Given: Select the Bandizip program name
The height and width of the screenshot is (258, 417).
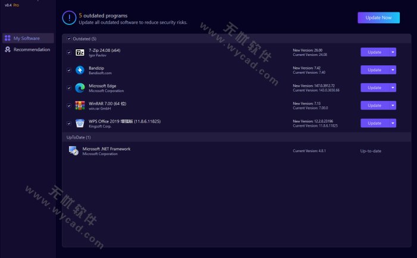Looking at the screenshot, I should (96, 68).
